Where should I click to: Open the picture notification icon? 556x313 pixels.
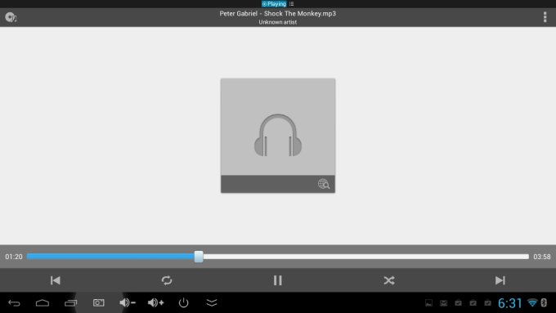click(428, 302)
